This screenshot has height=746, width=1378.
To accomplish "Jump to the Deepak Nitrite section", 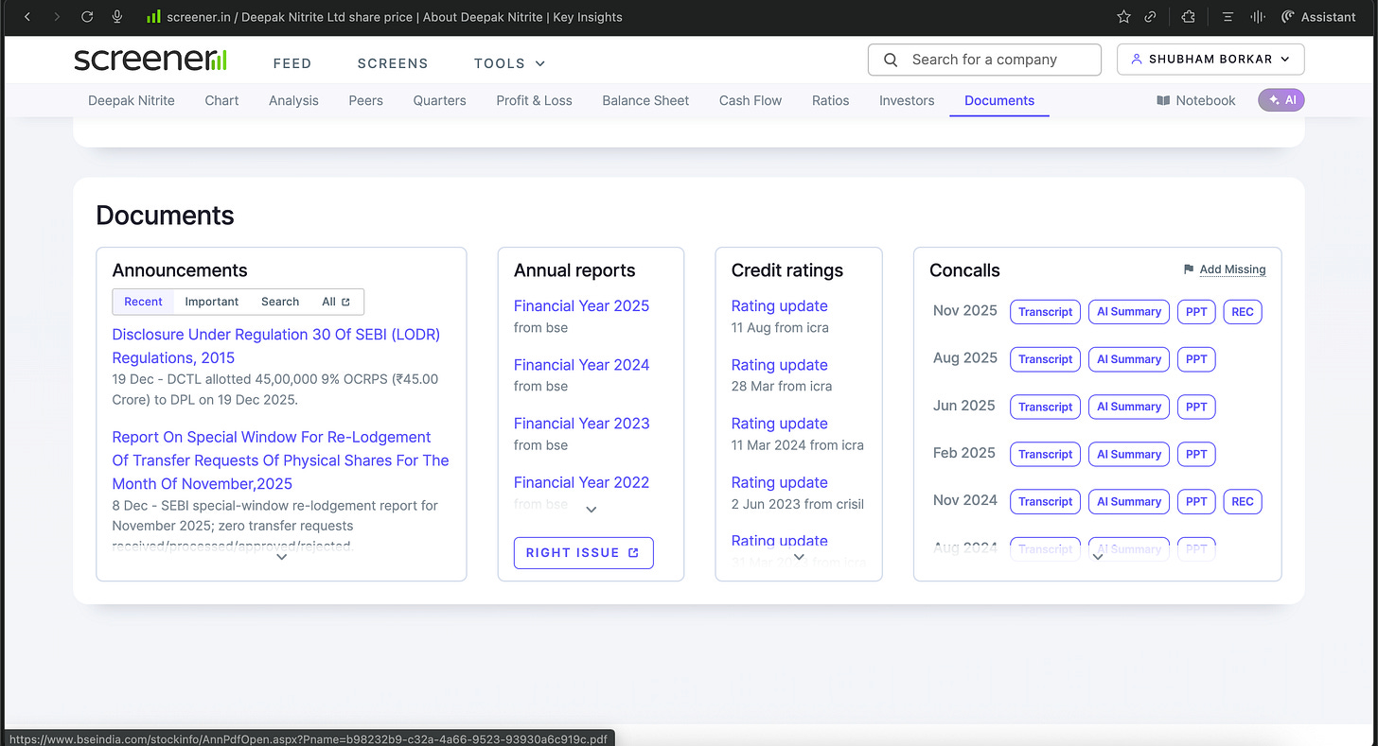I will (132, 100).
